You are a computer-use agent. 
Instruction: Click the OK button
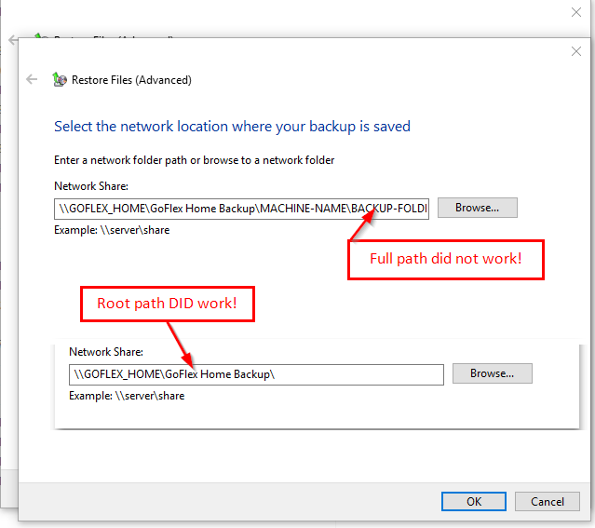(474, 501)
